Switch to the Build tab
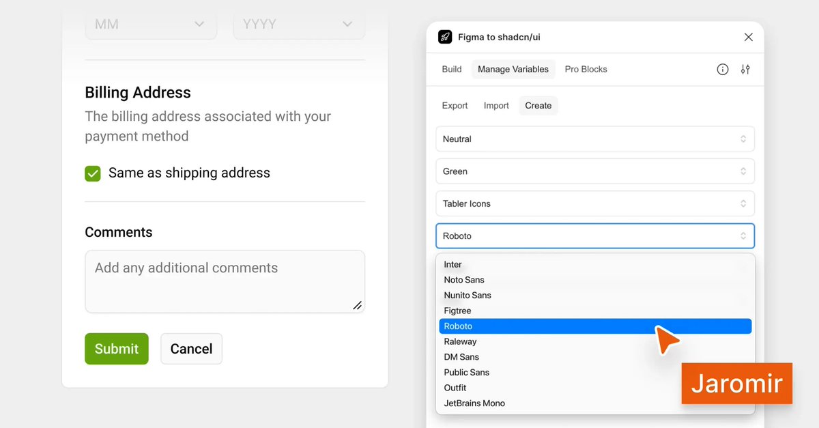819x428 pixels. [452, 69]
